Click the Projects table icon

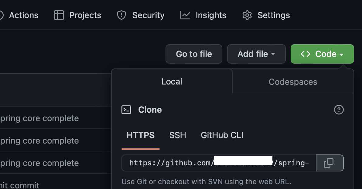(59, 15)
